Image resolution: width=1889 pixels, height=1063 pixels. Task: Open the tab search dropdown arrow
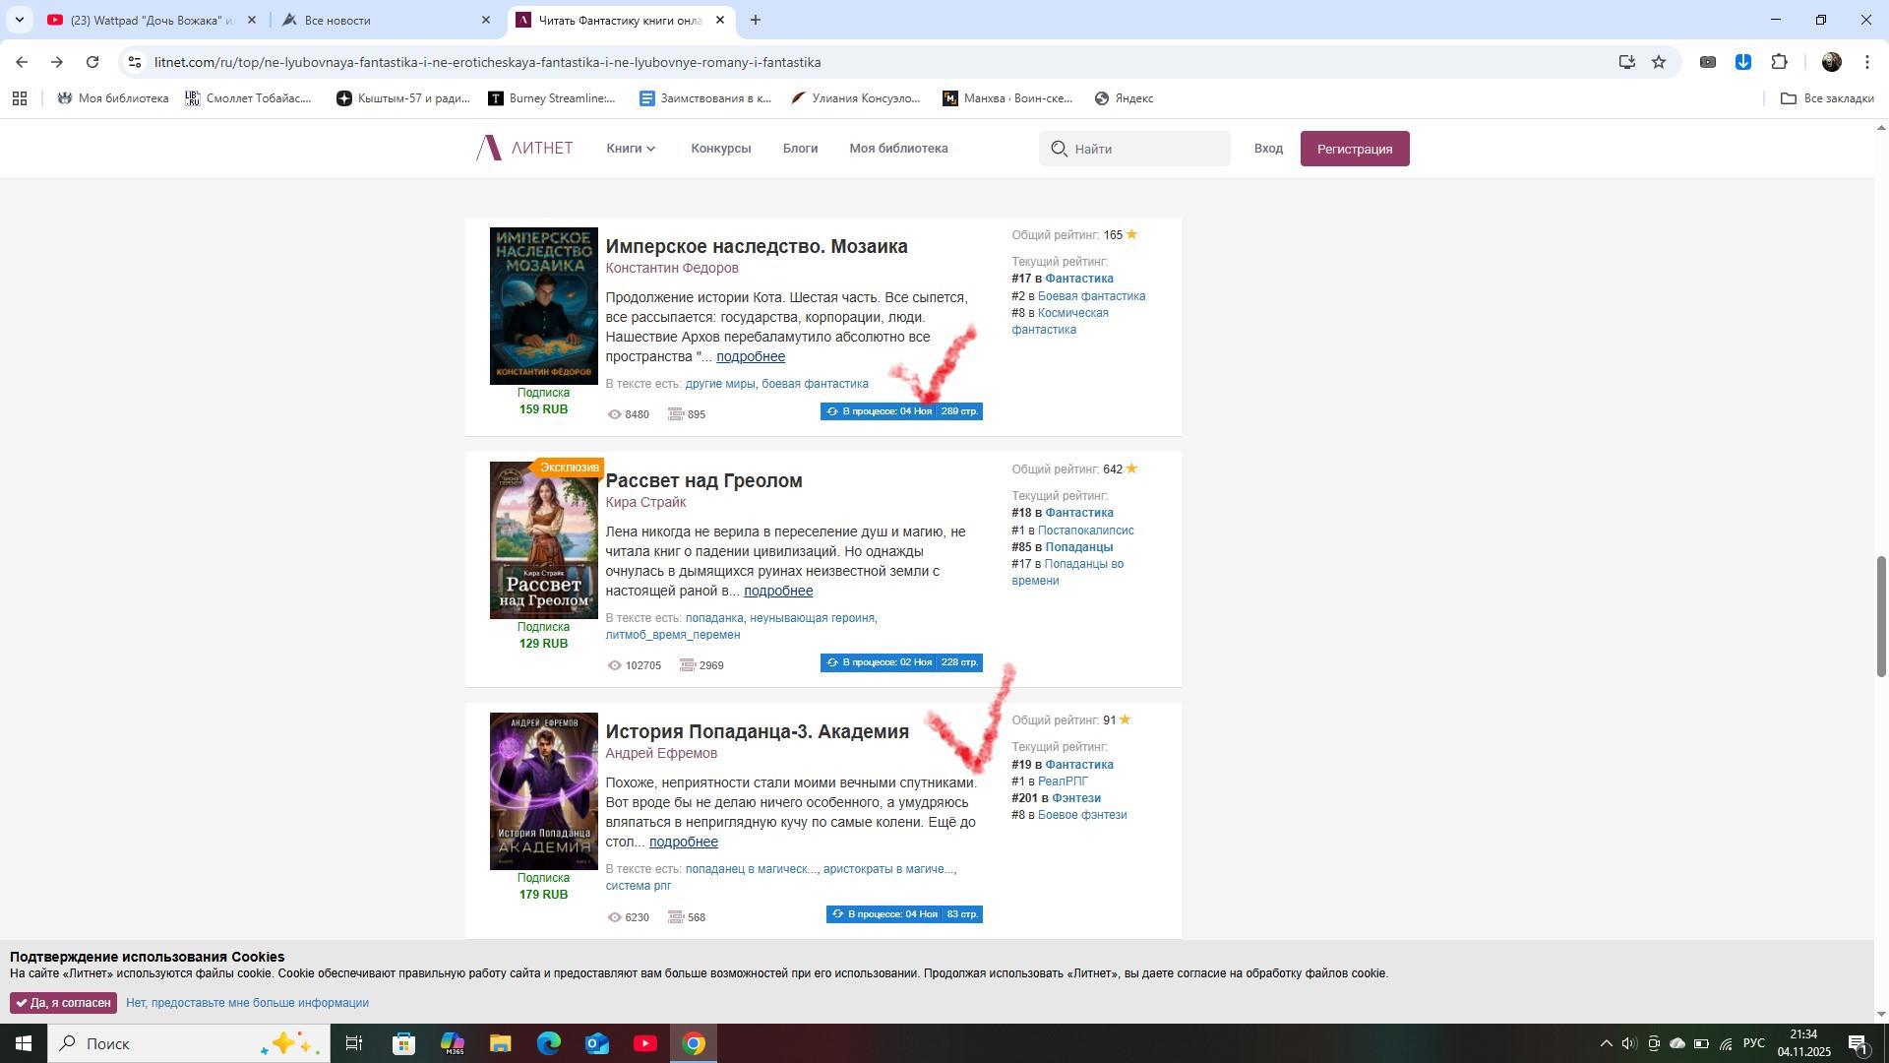click(x=19, y=20)
